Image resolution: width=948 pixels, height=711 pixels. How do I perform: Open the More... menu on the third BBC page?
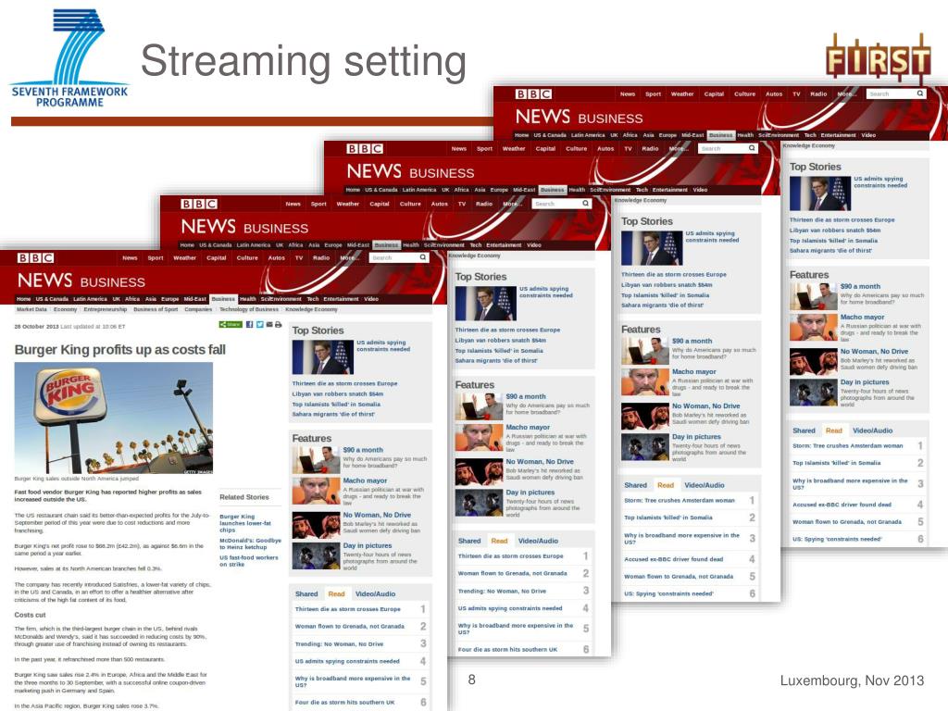pos(678,149)
